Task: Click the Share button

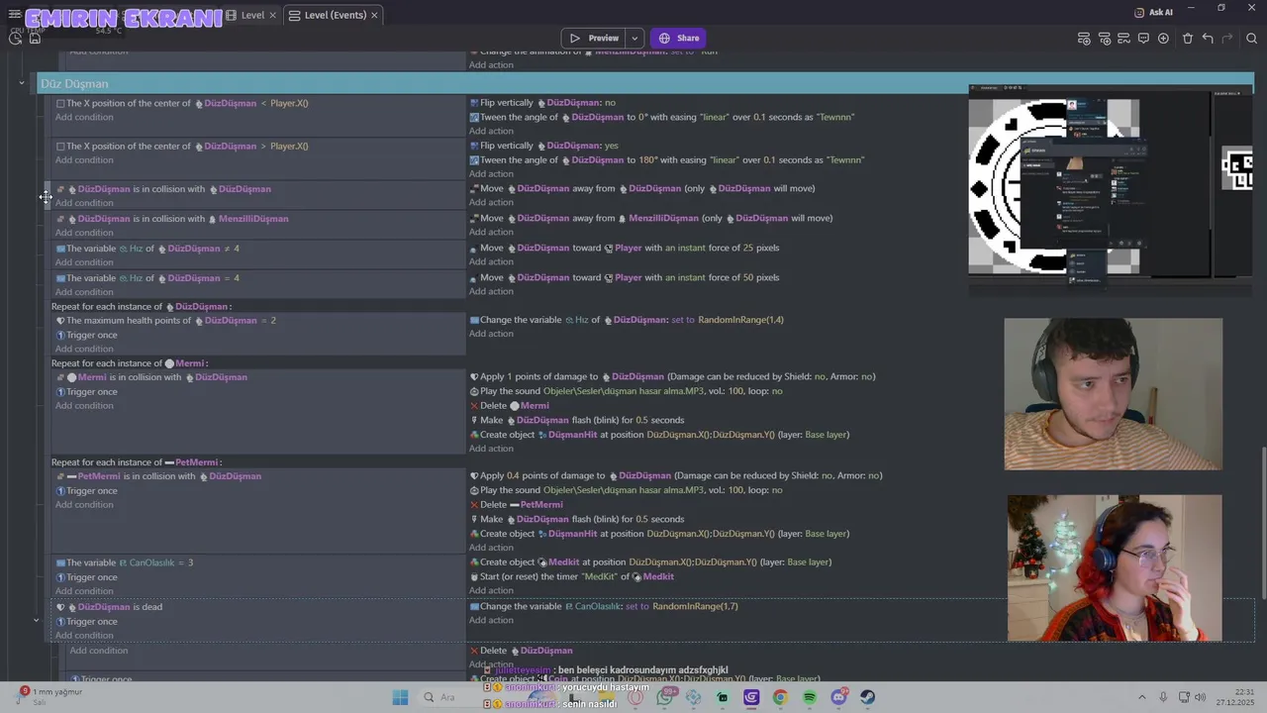Action: coord(678,39)
